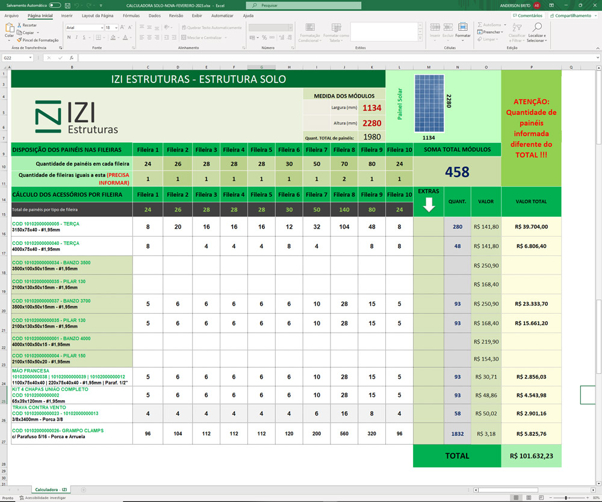Click the decrease font size icon
Image resolution: width=602 pixels, height=502 pixels.
130,28
